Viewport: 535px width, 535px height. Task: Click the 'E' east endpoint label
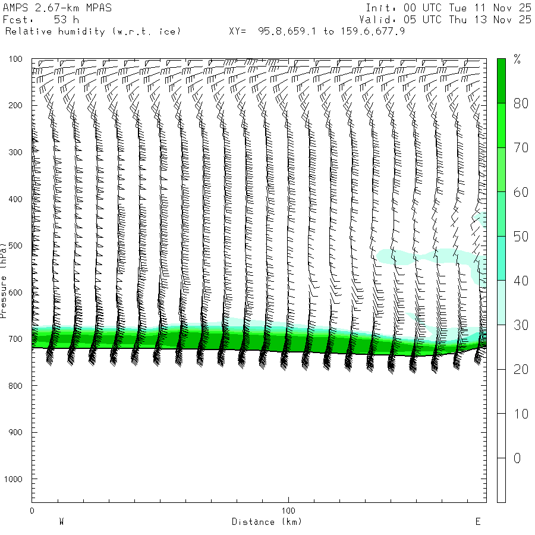478,522
